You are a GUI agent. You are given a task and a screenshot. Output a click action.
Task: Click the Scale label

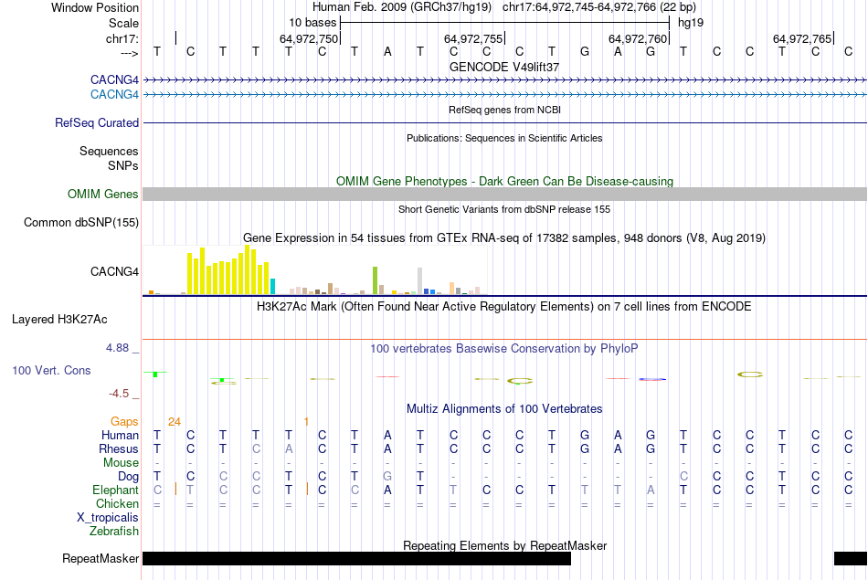point(123,23)
